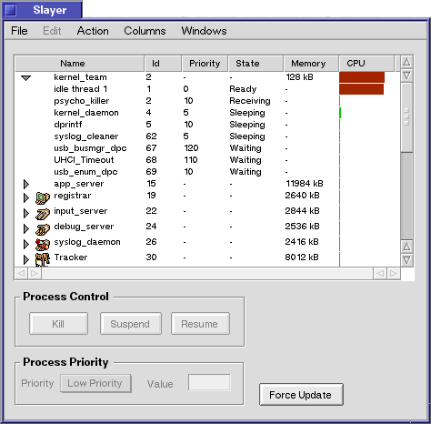
Task: Click the input_server team icon
Action: (43, 214)
